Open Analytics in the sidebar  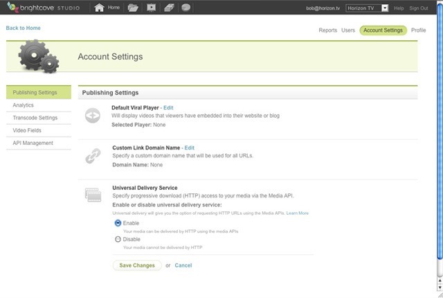(x=39, y=105)
